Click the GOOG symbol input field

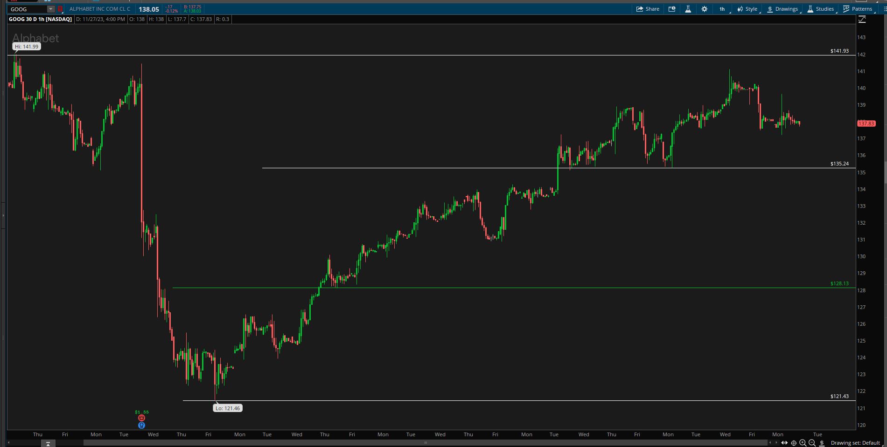click(x=28, y=9)
